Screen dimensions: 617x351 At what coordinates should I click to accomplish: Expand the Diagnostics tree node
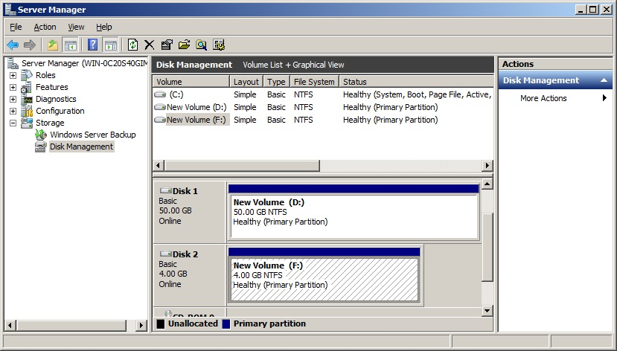(13, 99)
